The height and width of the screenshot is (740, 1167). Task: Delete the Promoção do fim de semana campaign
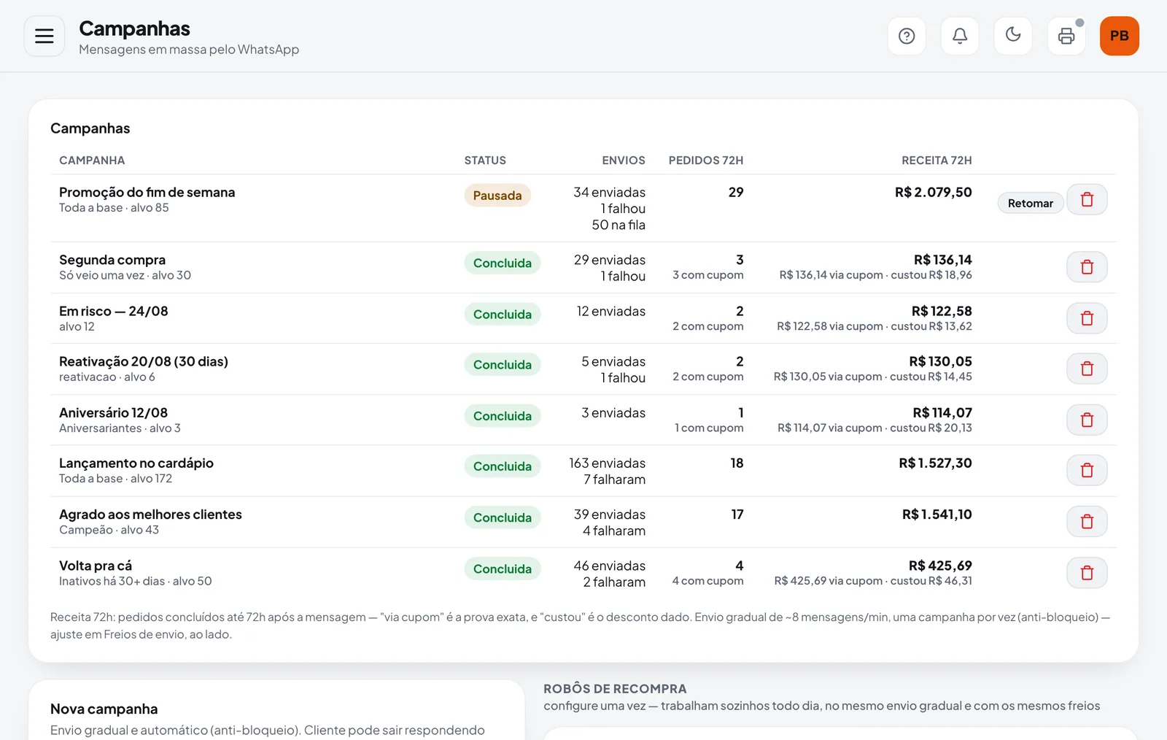(x=1087, y=199)
